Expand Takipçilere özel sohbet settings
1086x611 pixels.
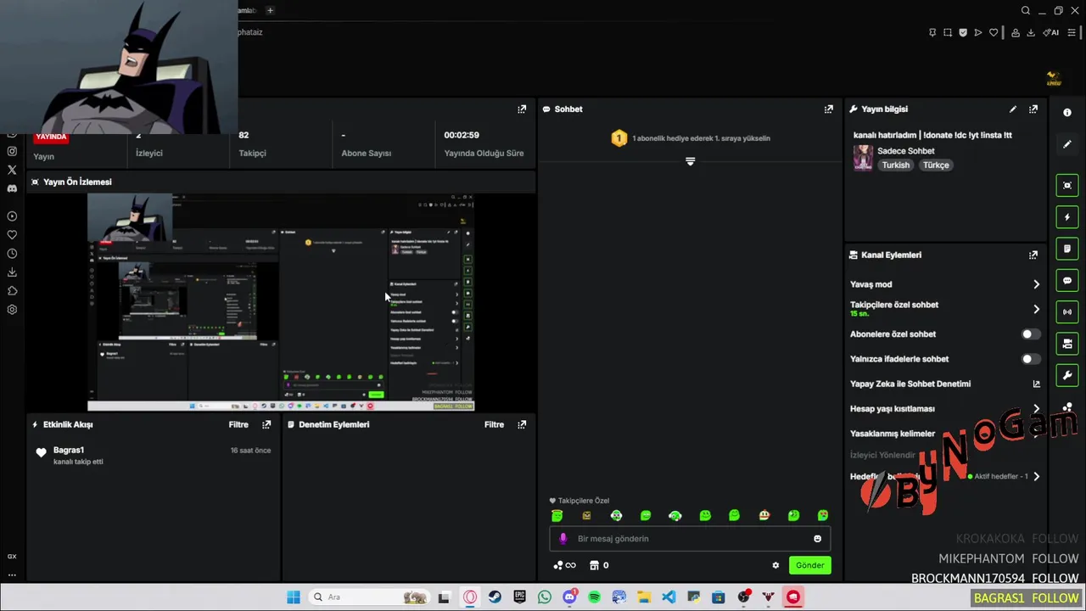tap(1036, 309)
